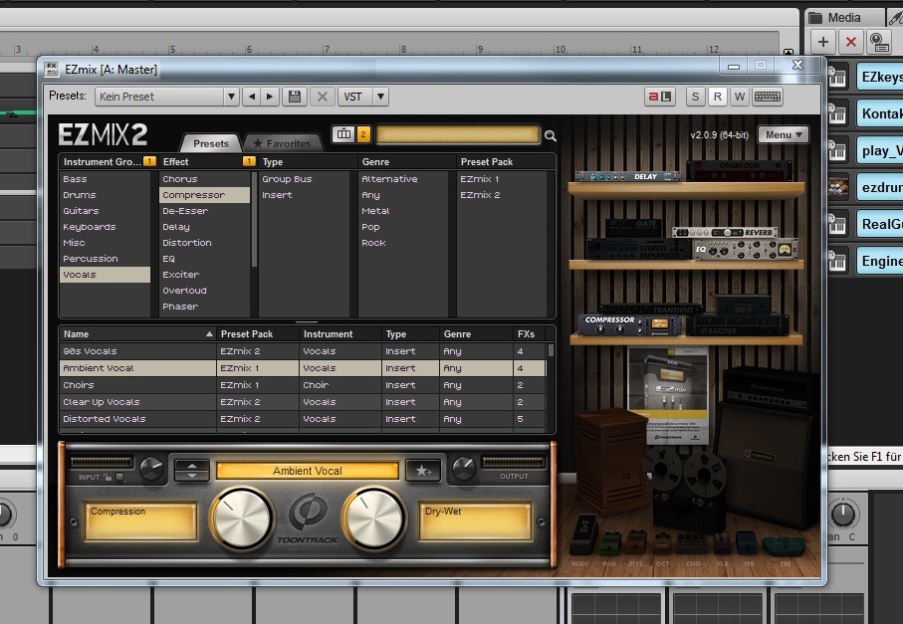Click the instrument icon beside Kontakt
903x624 pixels.
tap(836, 114)
